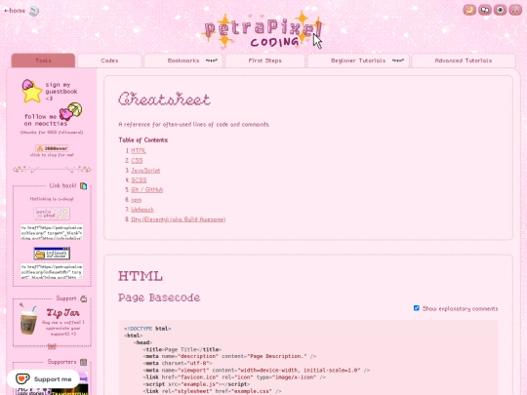This screenshot has width=527, height=395.
Task: Select the petrapixel badge embed code box
Action: tap(52, 232)
